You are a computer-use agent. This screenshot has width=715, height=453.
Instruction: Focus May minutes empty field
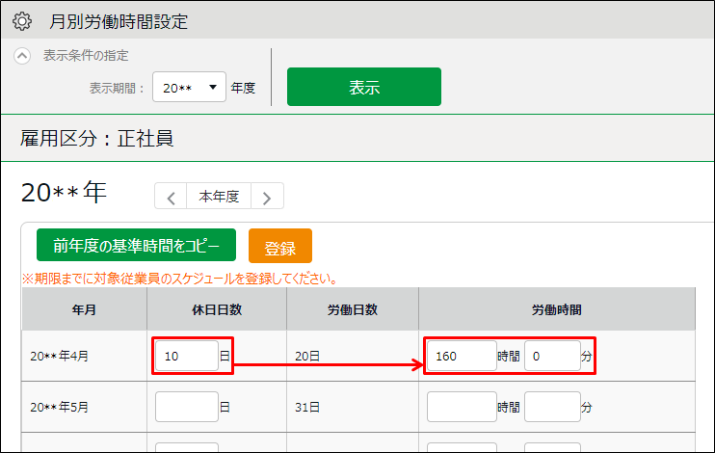pos(552,407)
